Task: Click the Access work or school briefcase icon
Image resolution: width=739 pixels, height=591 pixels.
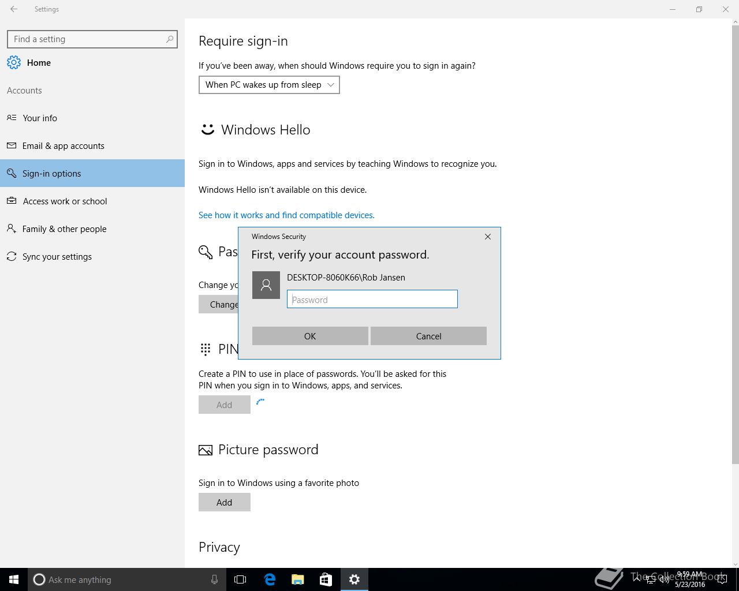Action: click(x=12, y=201)
